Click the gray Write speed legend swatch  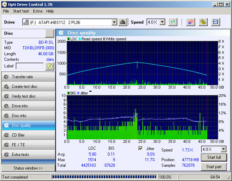point(104,39)
